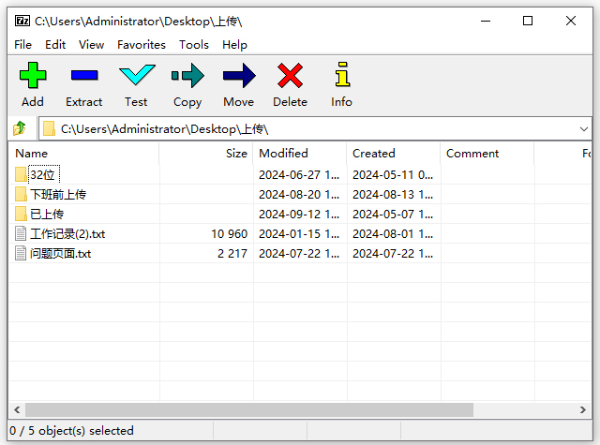Open the Help menu

234,45
